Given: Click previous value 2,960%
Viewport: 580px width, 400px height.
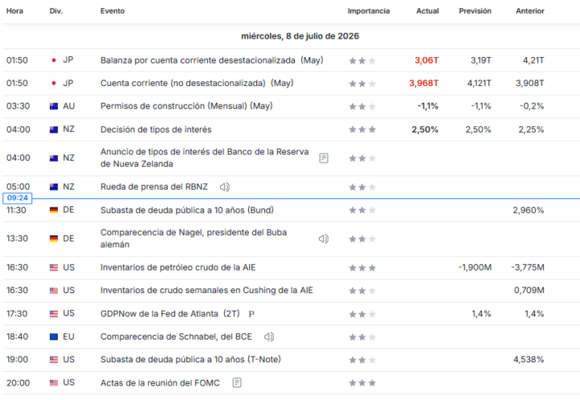Looking at the screenshot, I should (x=528, y=210).
